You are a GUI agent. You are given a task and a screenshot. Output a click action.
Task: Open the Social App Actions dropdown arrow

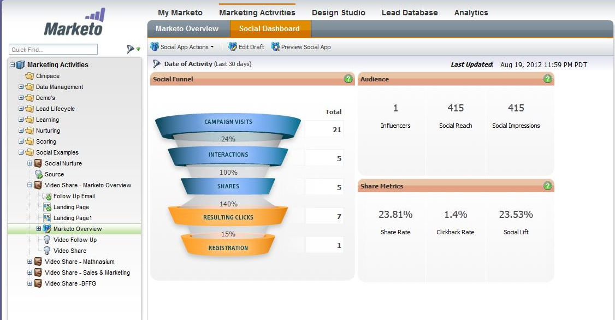(x=212, y=47)
